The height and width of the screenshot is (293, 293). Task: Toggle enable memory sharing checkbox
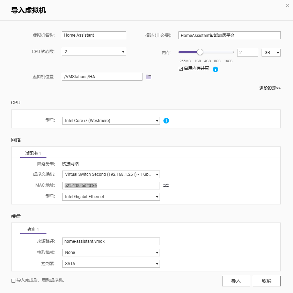[181, 69]
